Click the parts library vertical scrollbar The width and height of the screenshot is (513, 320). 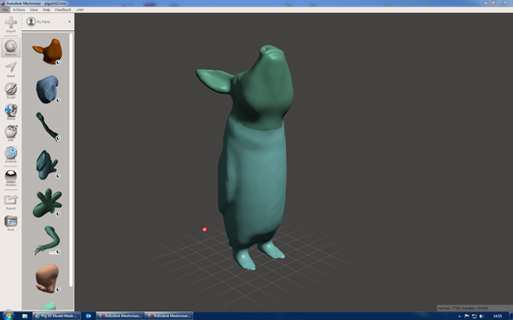click(71, 160)
